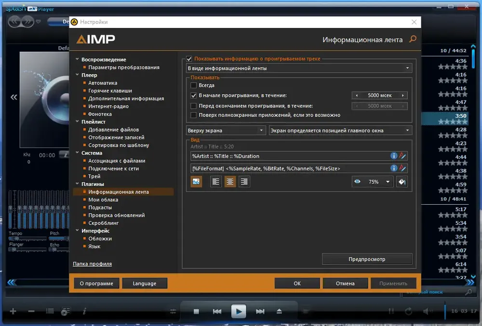Enable 'Перед окончанием проигрывания, в течение'

coord(193,106)
